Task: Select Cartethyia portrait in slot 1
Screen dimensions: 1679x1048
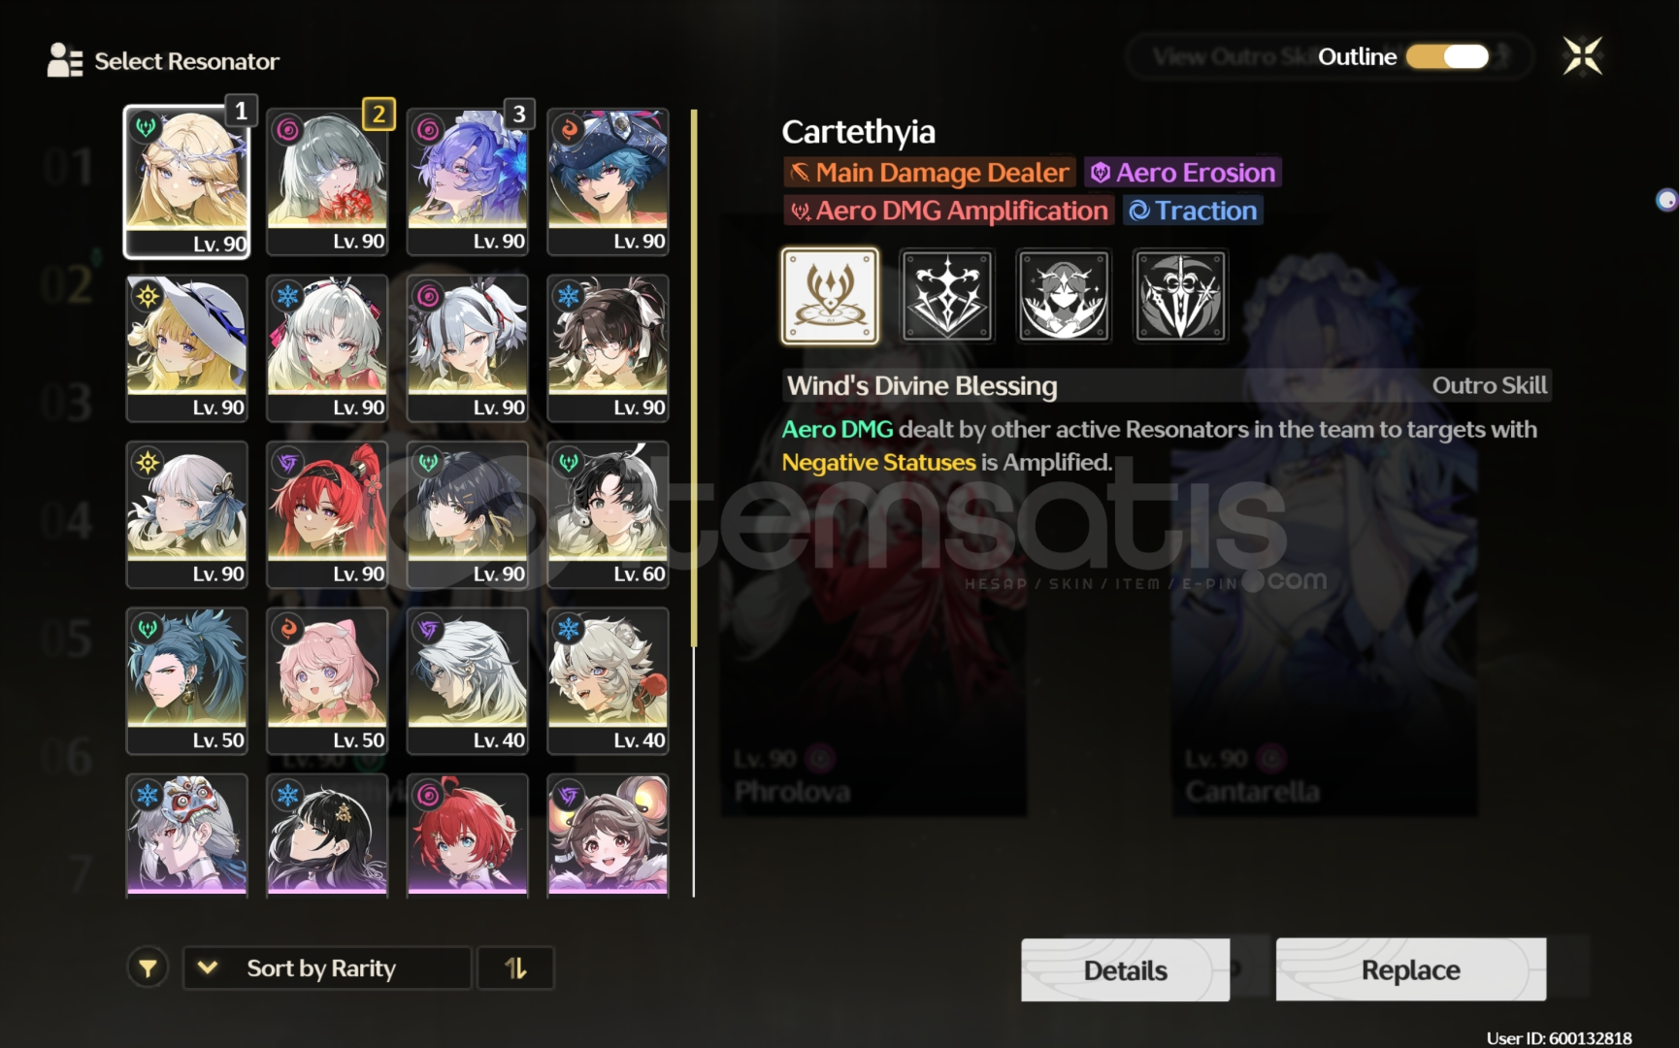Action: click(186, 181)
